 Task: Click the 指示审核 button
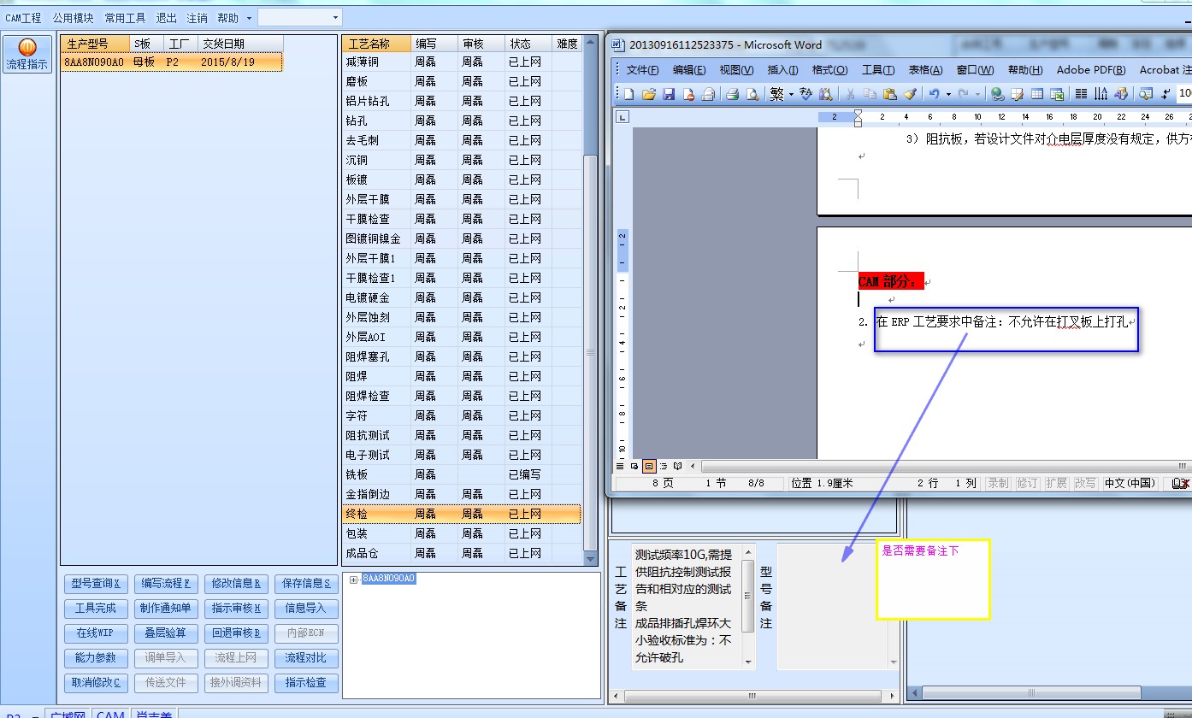tap(236, 609)
